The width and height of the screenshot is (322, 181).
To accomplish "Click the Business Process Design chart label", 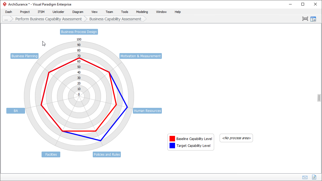I will [x=79, y=32].
